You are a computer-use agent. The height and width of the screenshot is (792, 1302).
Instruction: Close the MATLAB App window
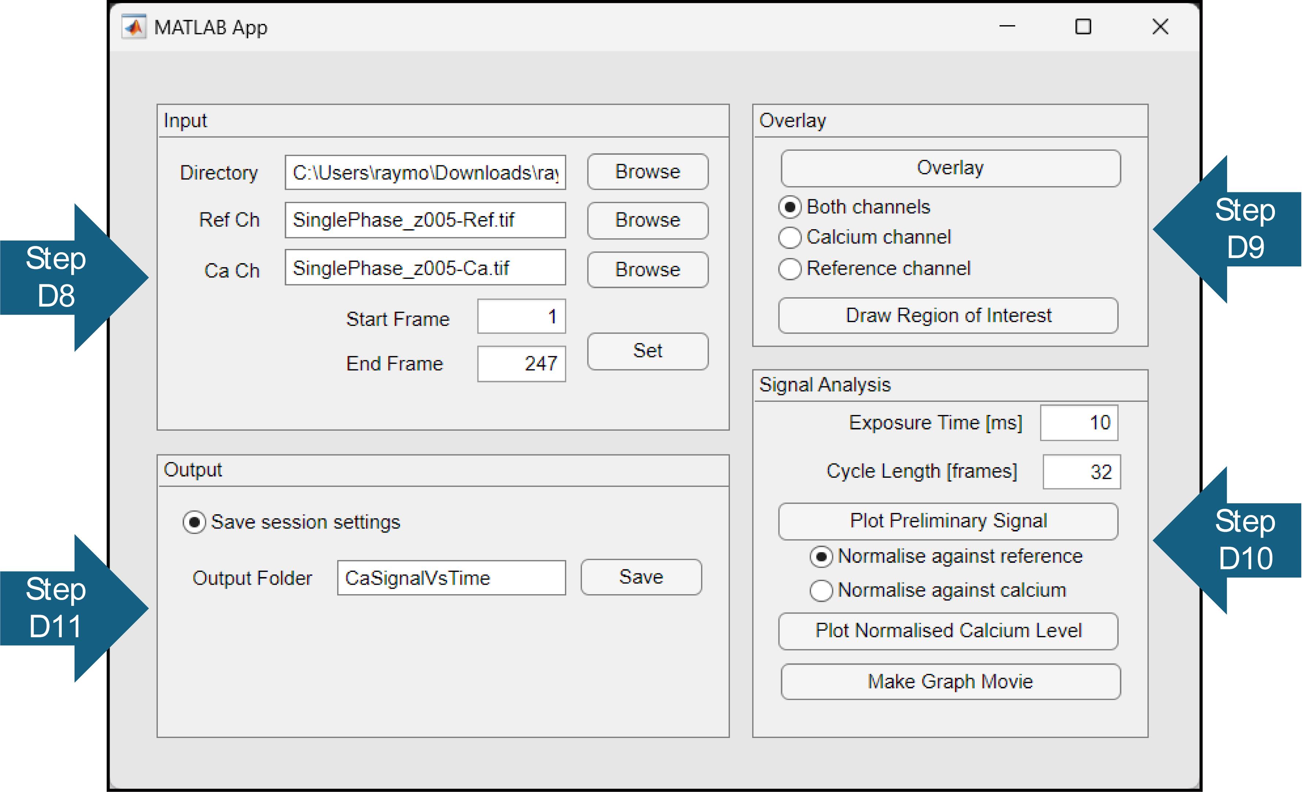tap(1160, 26)
